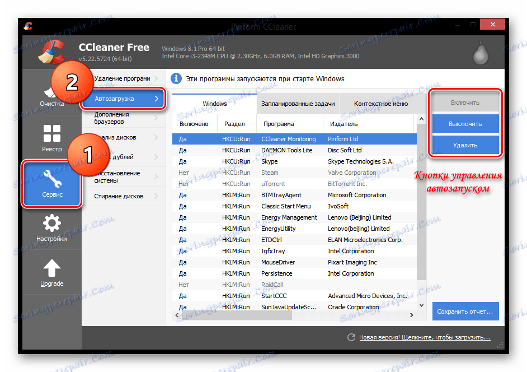Open Дополнения браузеров menu item
Image resolution: width=527 pixels, height=372 pixels.
pyautogui.click(x=123, y=118)
